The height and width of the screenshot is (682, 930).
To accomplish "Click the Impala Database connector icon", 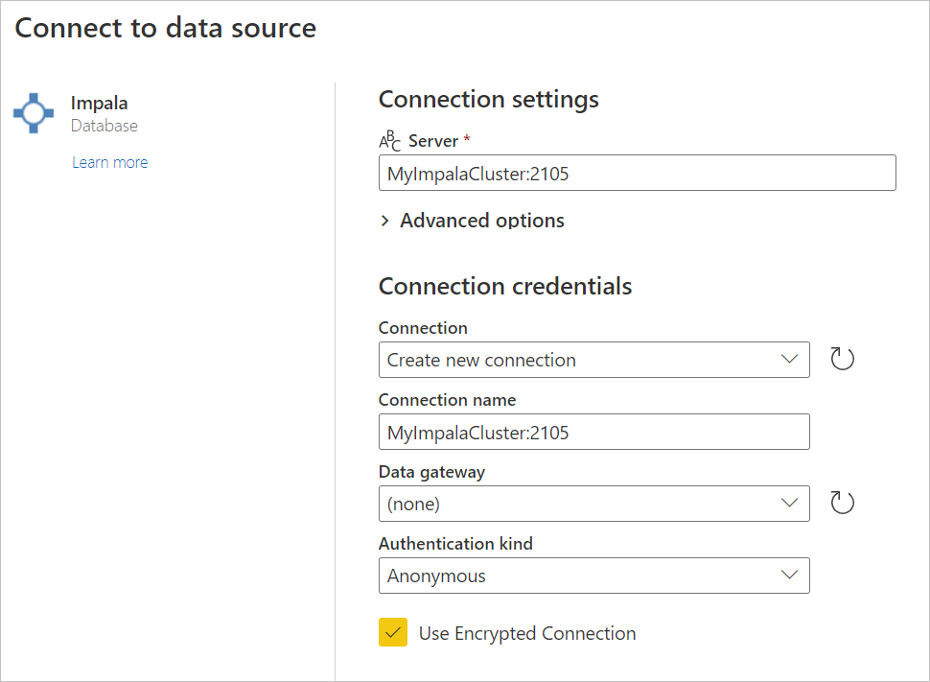I will pos(34,112).
